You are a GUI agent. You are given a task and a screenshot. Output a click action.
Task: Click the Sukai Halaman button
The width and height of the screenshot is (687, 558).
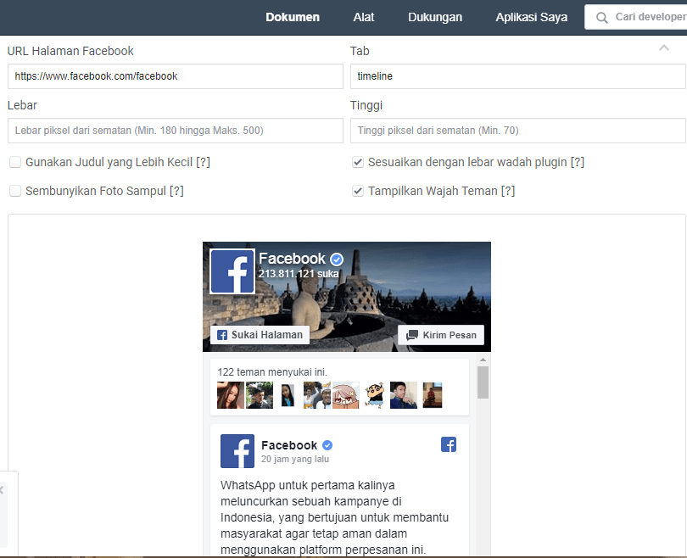[x=260, y=335]
